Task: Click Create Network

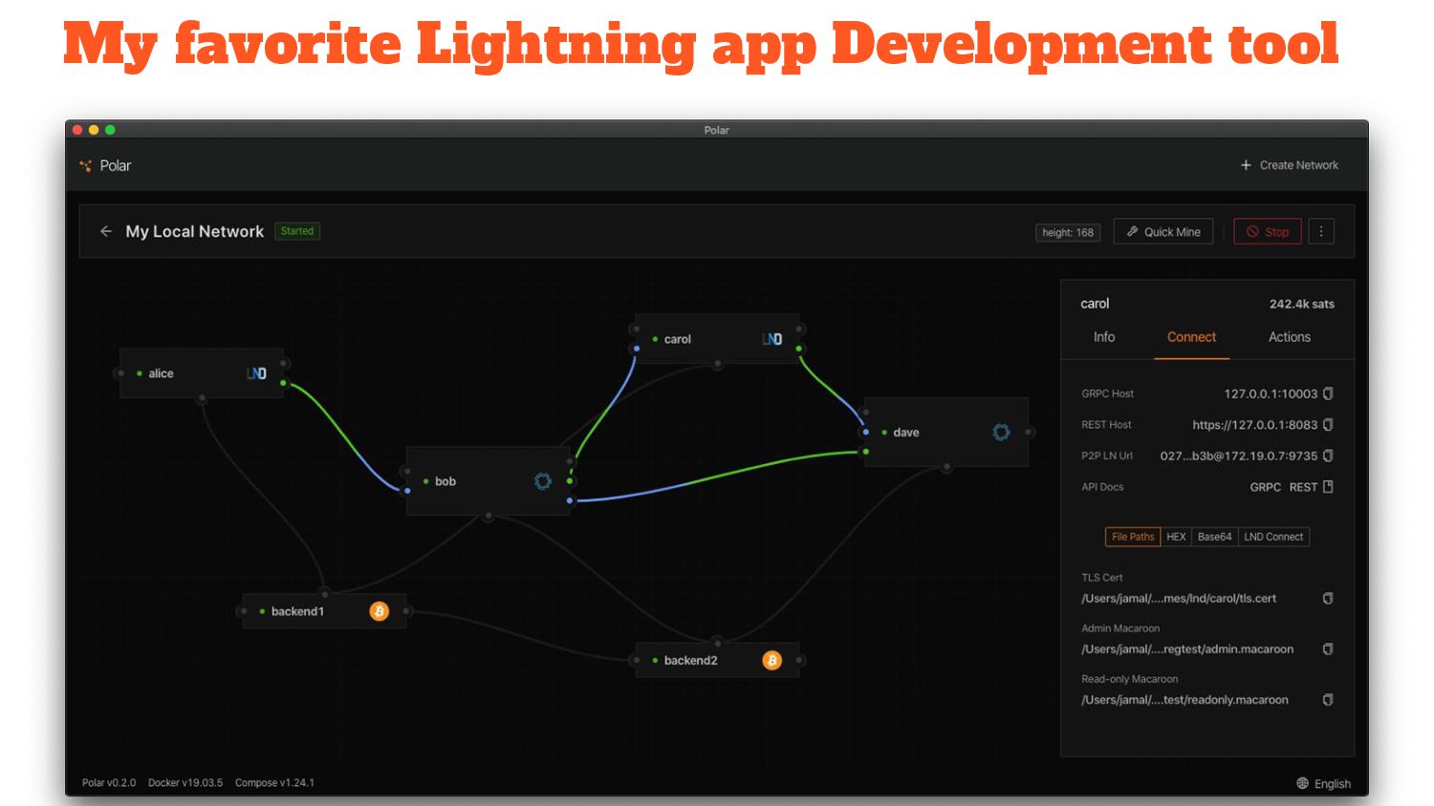Action: click(x=1289, y=165)
